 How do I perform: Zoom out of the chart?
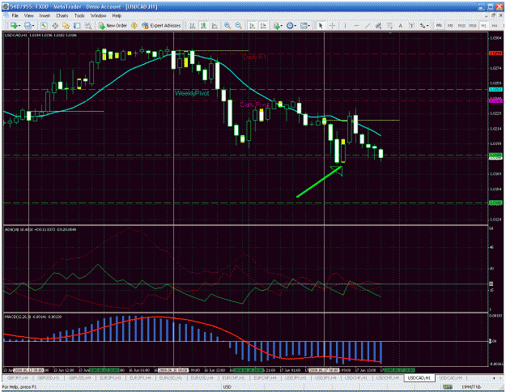[239, 25]
